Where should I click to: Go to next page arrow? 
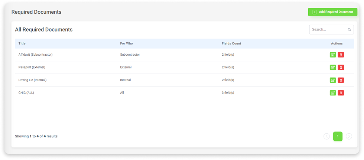click(349, 136)
